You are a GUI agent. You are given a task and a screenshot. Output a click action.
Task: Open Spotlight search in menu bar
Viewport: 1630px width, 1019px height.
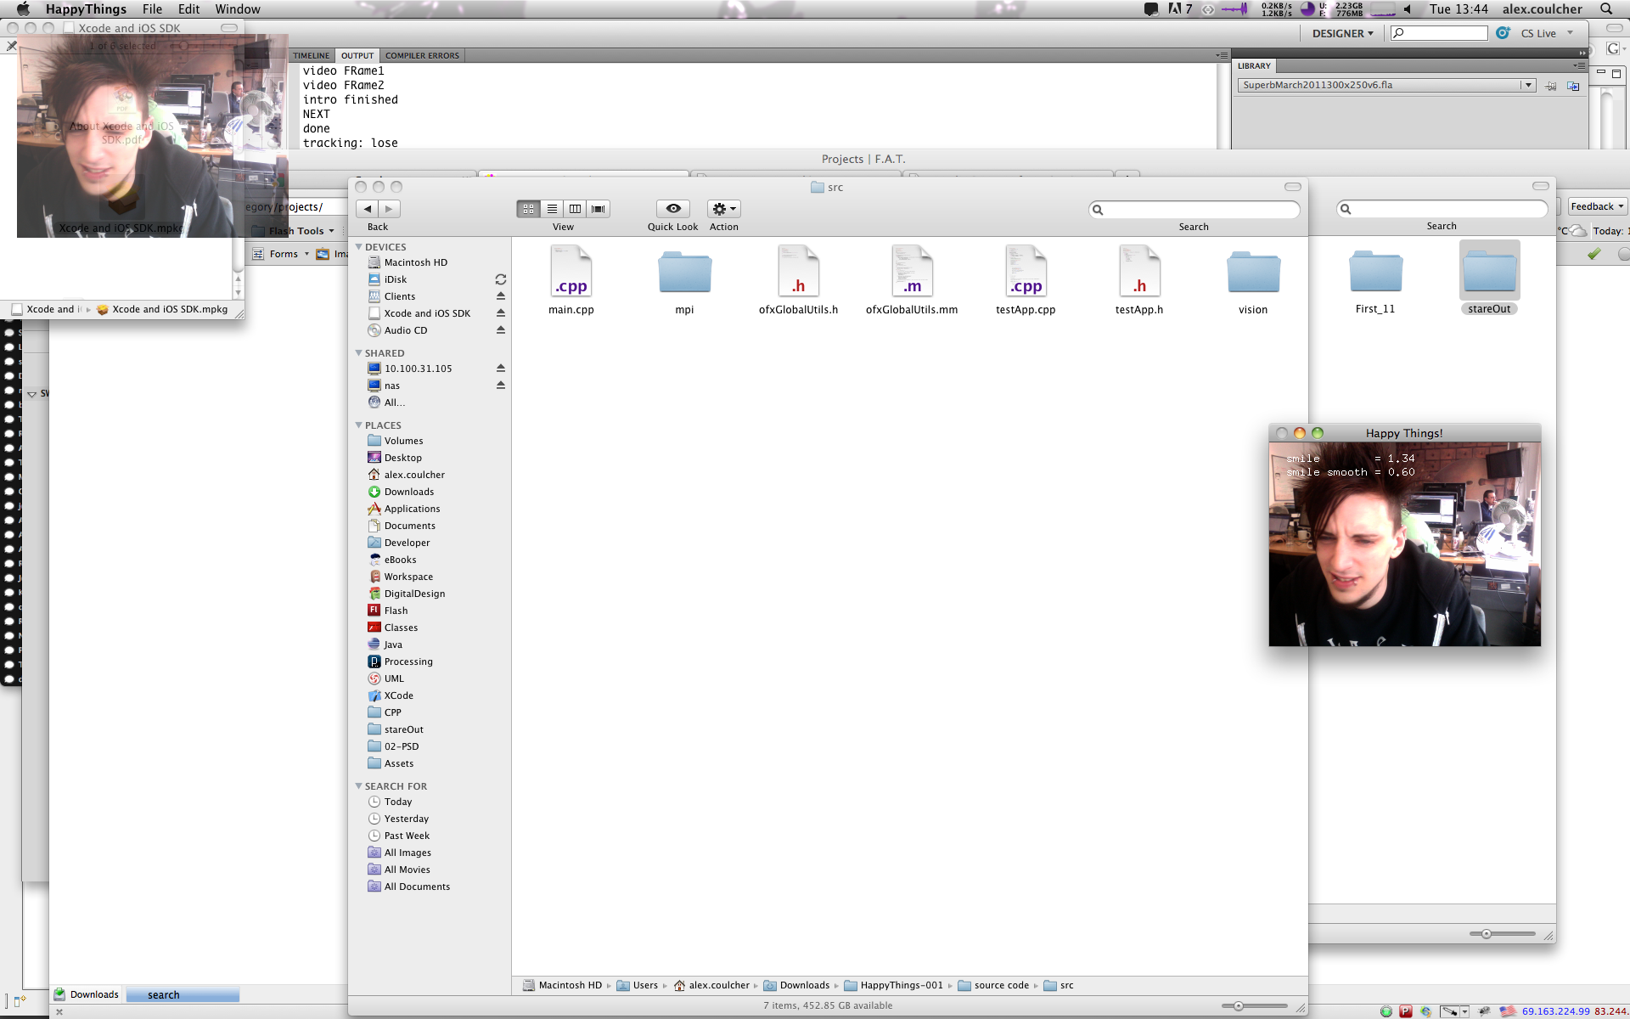(x=1606, y=9)
